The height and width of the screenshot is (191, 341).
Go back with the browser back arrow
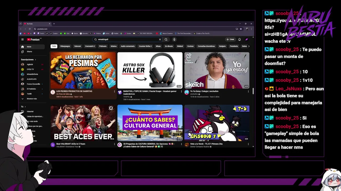point(21,29)
